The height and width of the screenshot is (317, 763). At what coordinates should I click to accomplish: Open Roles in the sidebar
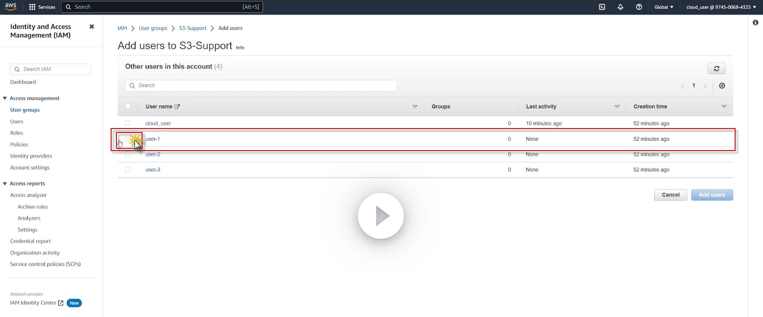pos(16,133)
